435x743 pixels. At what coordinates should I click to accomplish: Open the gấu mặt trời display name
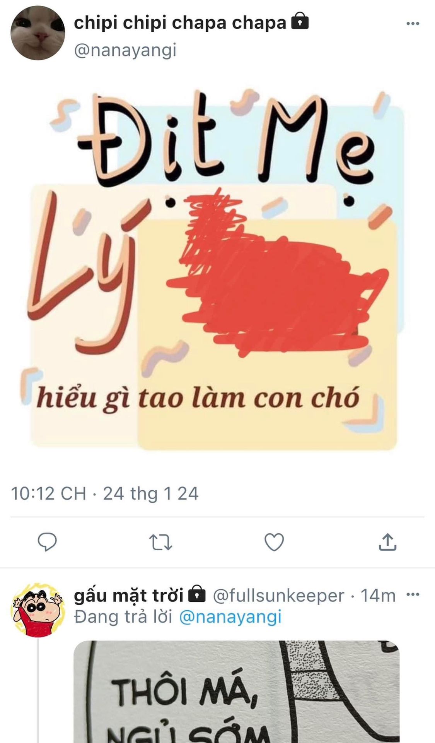(x=129, y=595)
